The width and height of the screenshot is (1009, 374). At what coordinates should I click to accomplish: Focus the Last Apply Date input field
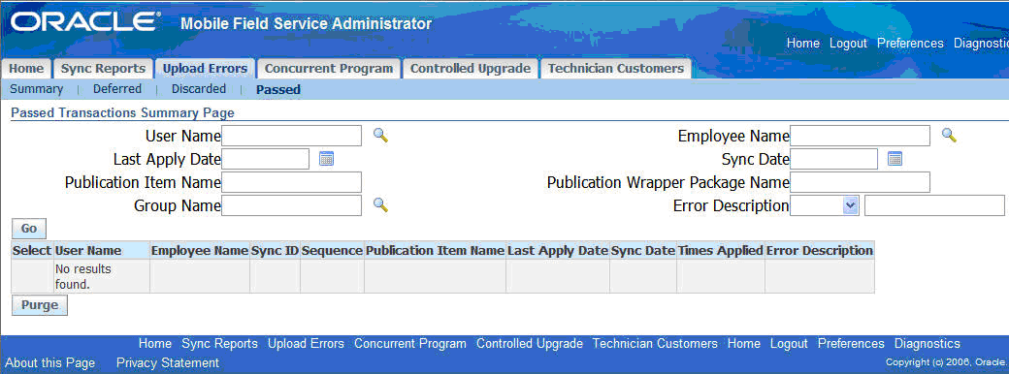coord(265,159)
